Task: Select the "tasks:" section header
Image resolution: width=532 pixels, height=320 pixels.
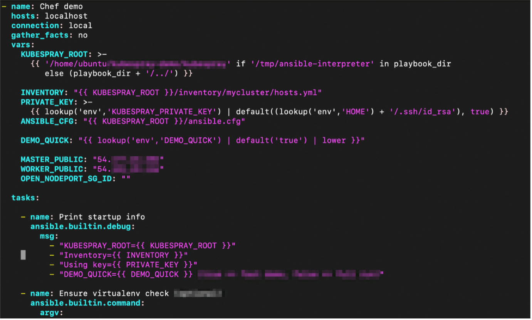Action: (22, 197)
